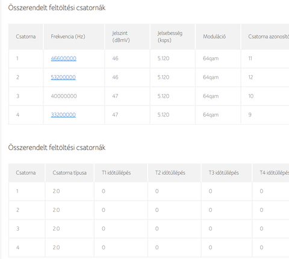
Task: Select the 64qam value in the 40000000 row
Action: [x=211, y=96]
